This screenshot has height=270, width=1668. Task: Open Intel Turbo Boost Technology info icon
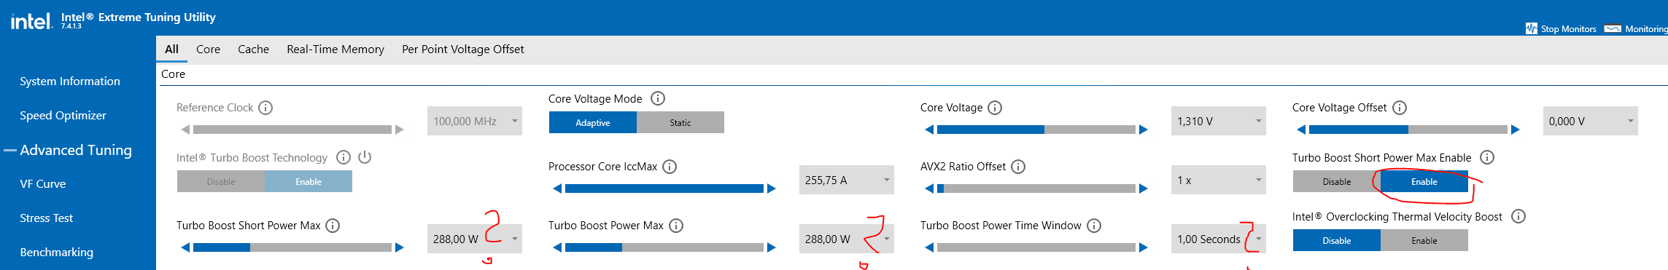click(344, 157)
